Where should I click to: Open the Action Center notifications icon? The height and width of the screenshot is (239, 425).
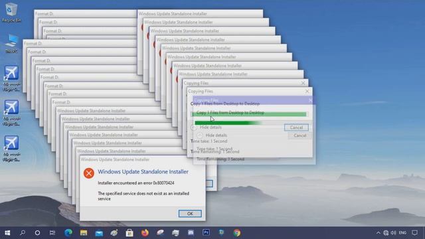click(x=414, y=233)
